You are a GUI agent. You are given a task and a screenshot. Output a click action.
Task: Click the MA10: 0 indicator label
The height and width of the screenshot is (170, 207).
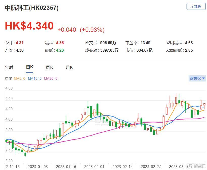pyautogui.click(x=35, y=78)
